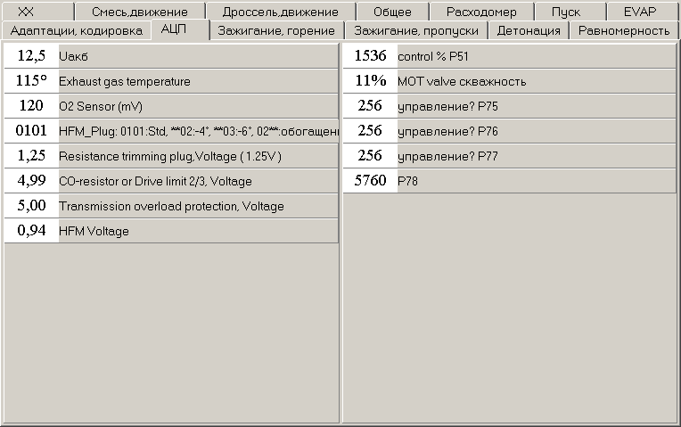Select the Exhaust gas temperature row
Viewport: 681px width, 427px height.
tap(171, 81)
